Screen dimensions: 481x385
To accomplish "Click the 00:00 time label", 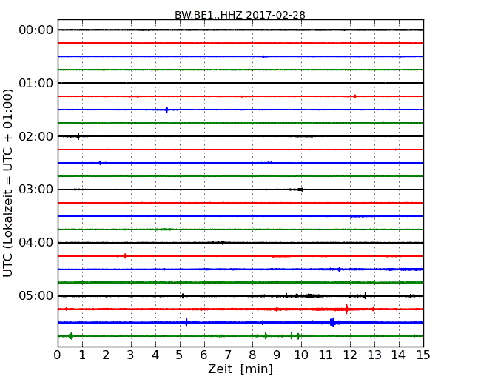I will tap(36, 30).
